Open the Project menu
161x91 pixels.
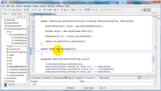tap(43, 6)
